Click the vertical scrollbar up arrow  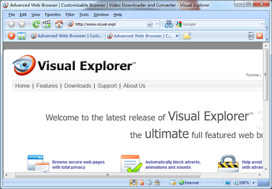tap(266, 46)
